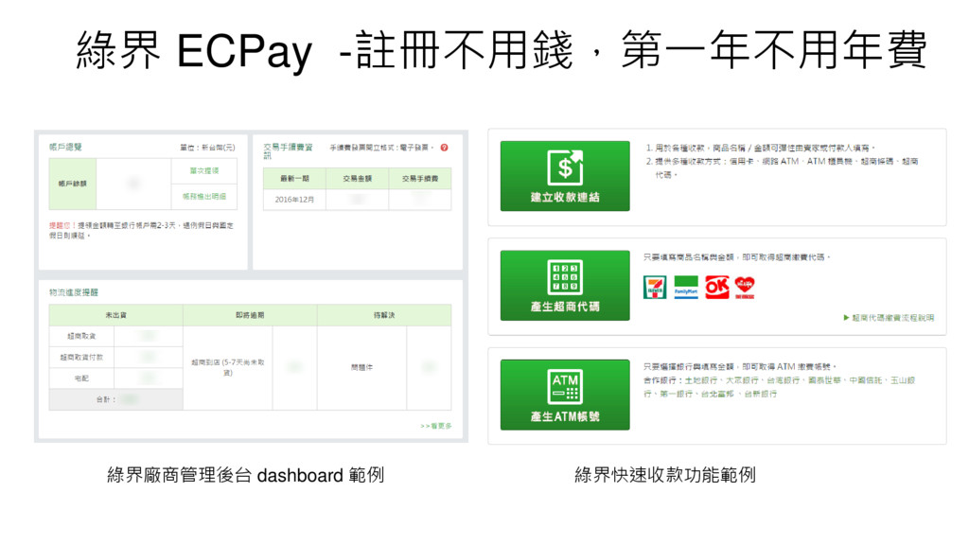Screen dimensions: 969x545
Task: Click the 交易手續費資訊 panel heading
Action: pyautogui.click(x=288, y=150)
